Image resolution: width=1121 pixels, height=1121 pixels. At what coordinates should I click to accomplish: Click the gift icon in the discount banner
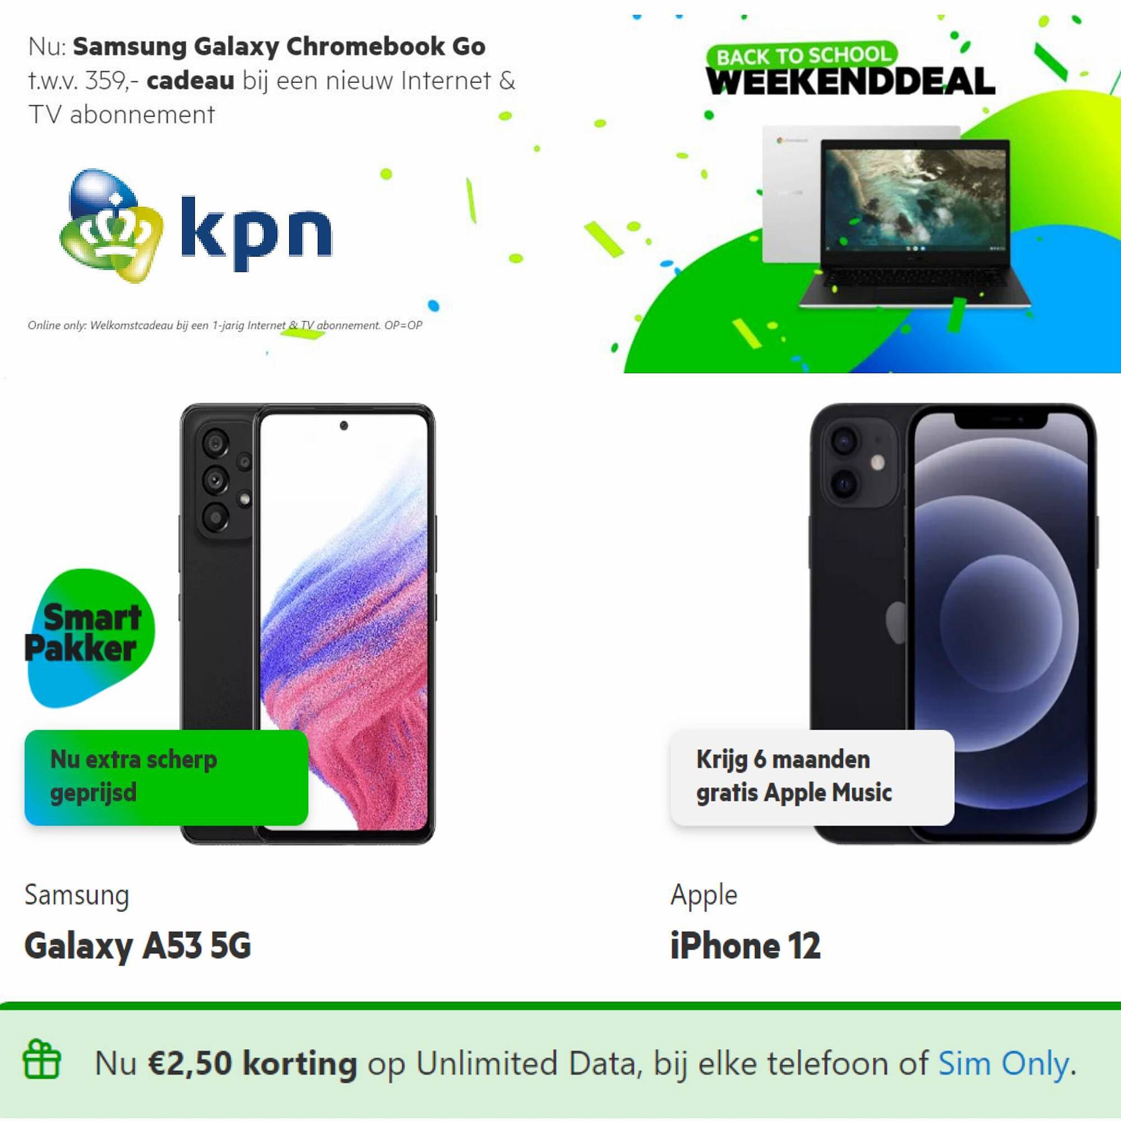41,1059
